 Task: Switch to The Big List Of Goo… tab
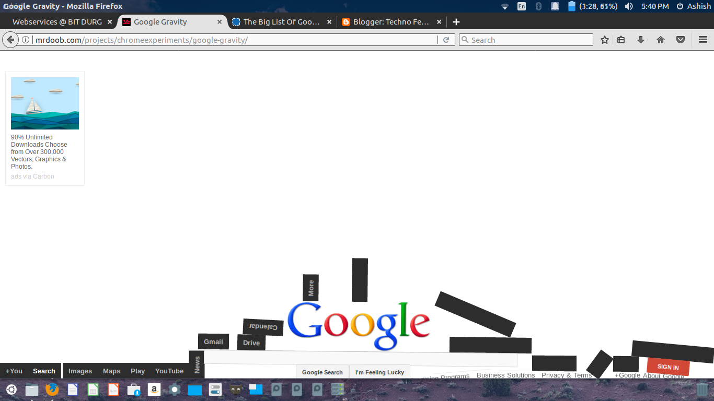(282, 22)
